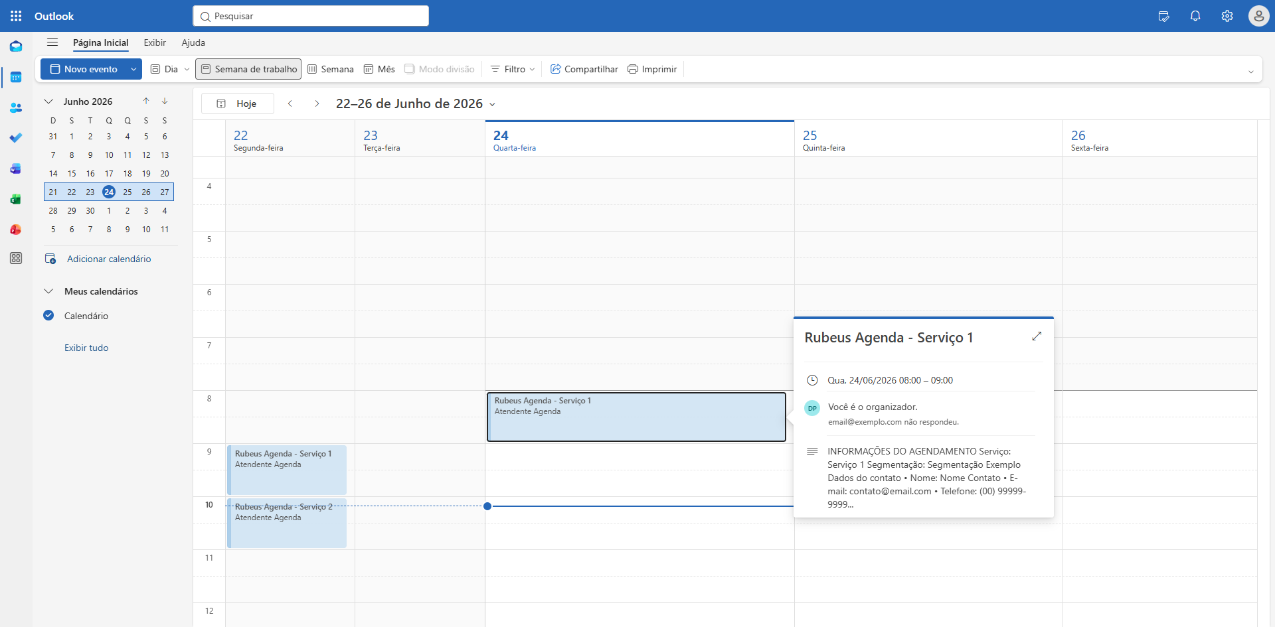Screen dimensions: 1275x627
Task: Expand the event popup to full view
Action: click(x=1037, y=336)
